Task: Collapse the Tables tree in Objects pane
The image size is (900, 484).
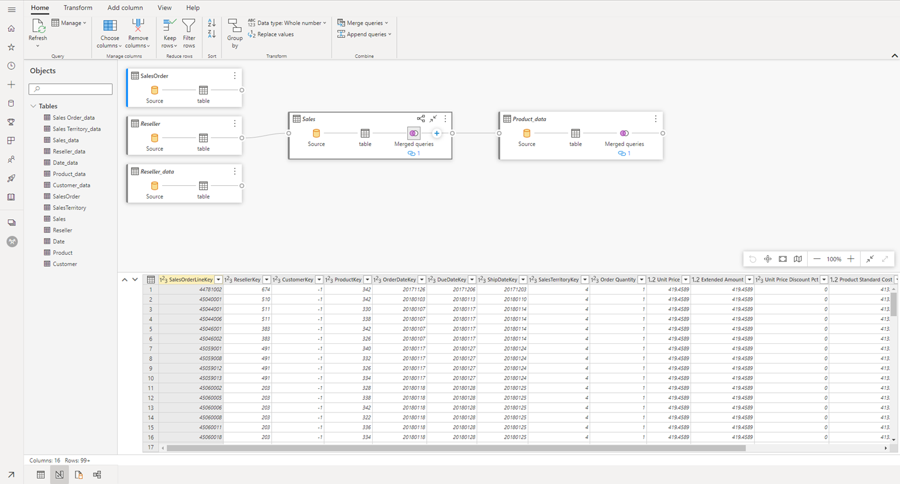Action: pyautogui.click(x=33, y=106)
